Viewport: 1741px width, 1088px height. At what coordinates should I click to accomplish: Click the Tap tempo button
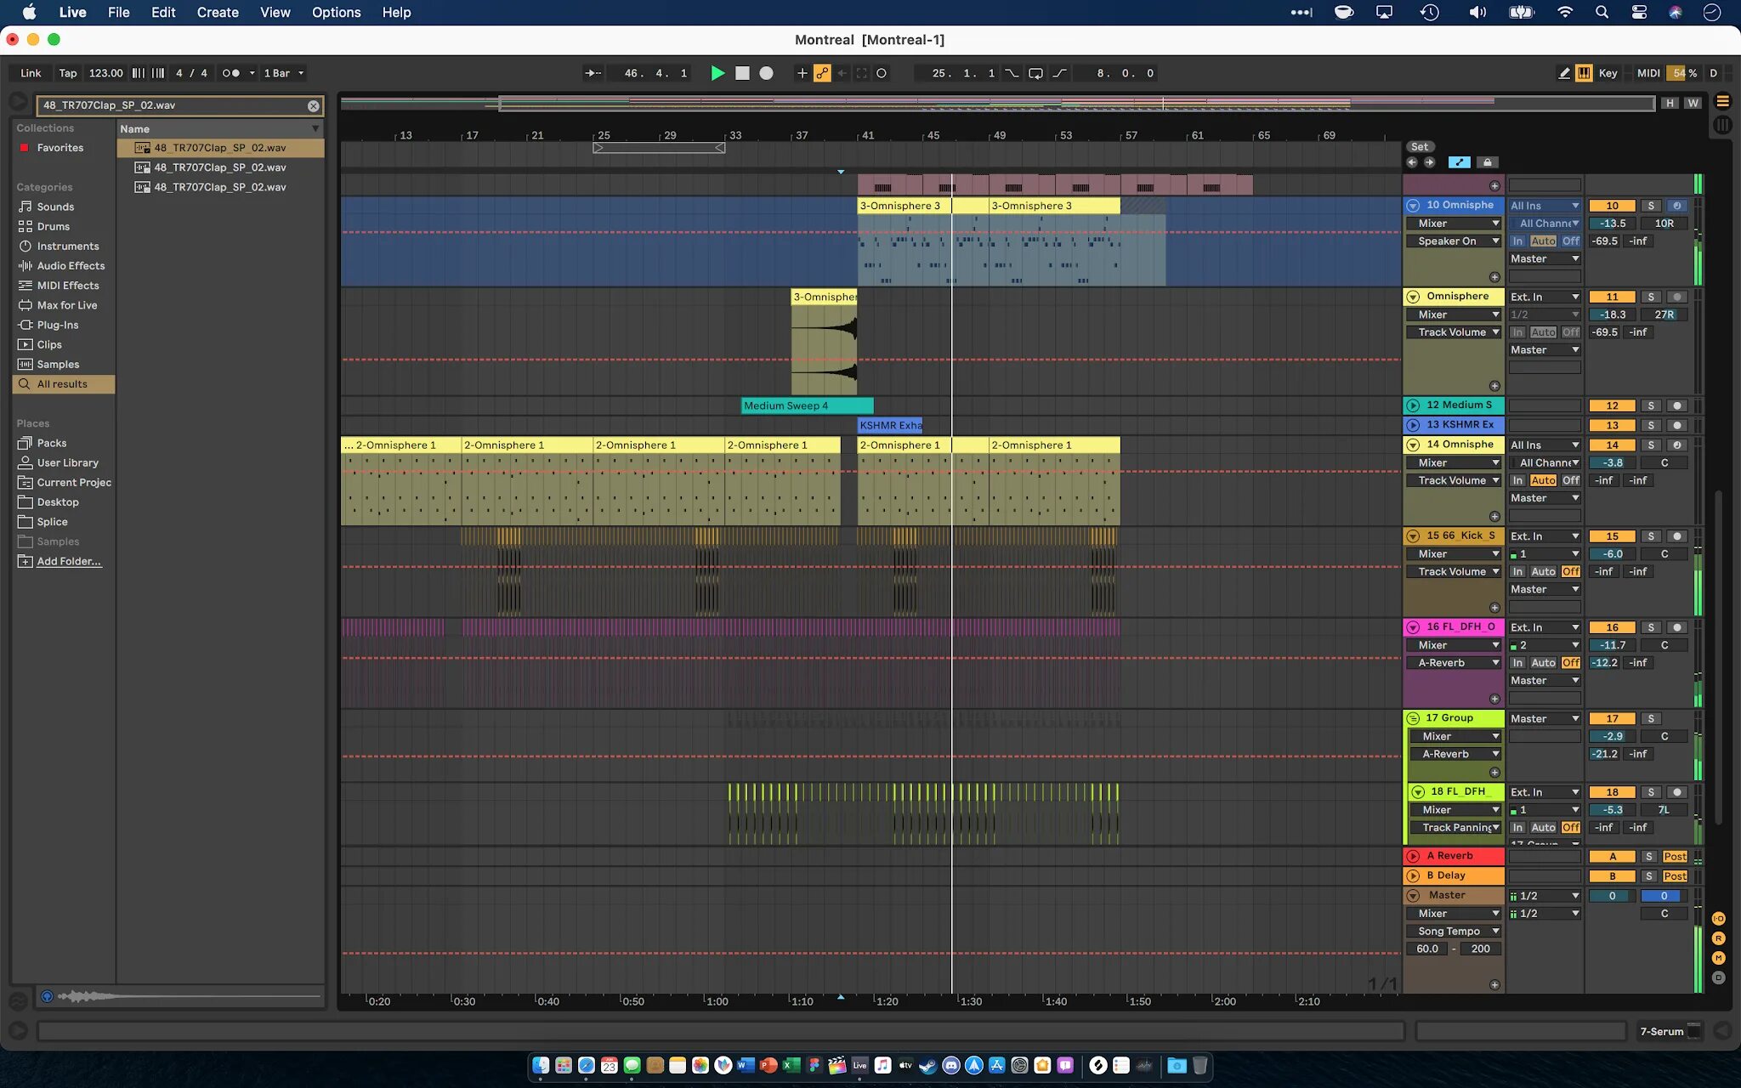[68, 73]
